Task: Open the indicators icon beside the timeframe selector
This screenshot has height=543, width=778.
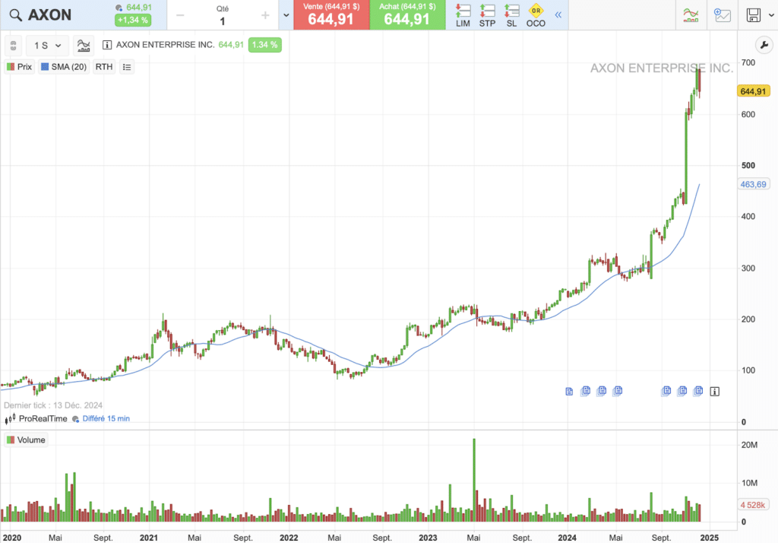Action: click(x=84, y=46)
